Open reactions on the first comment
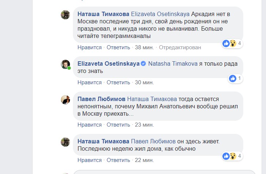The image size is (266, 174). coord(232,43)
